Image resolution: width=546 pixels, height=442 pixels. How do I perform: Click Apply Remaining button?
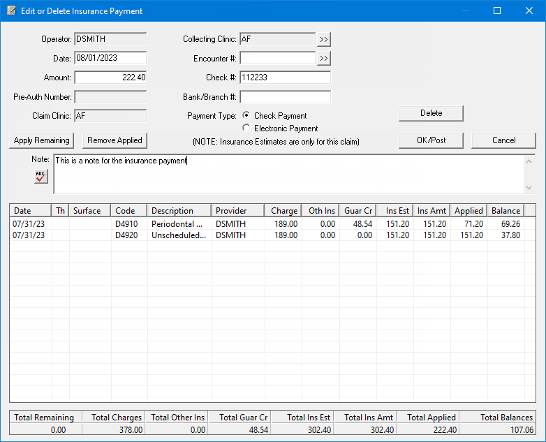point(42,140)
